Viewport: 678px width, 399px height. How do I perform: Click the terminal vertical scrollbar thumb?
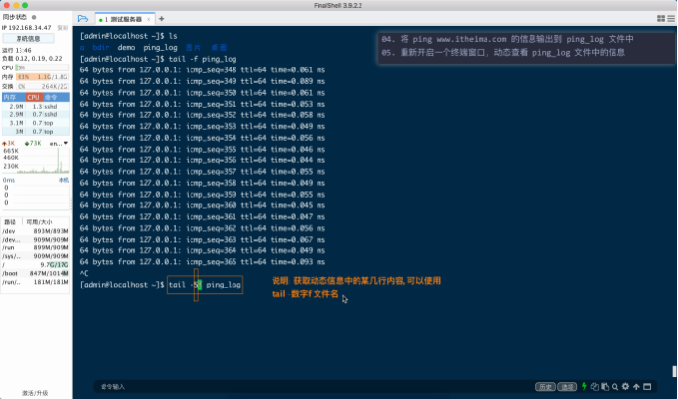click(674, 372)
